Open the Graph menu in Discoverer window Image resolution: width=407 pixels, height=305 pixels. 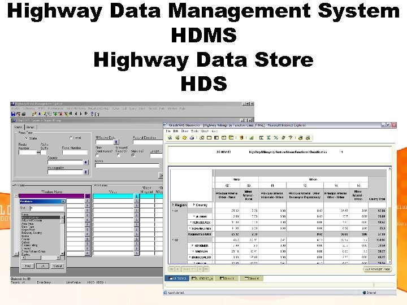[205, 131]
